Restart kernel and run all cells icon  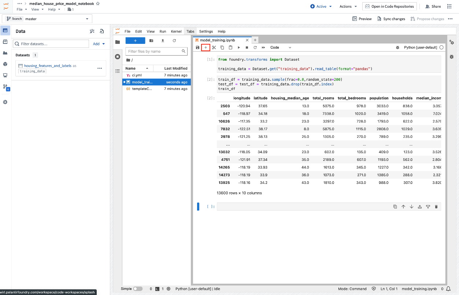point(263,48)
